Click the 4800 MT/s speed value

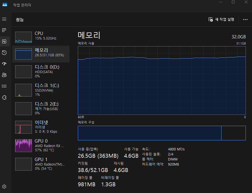point(176,149)
